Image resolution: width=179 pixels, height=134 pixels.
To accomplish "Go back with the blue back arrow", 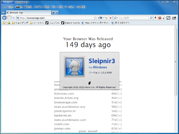I will [4, 18].
